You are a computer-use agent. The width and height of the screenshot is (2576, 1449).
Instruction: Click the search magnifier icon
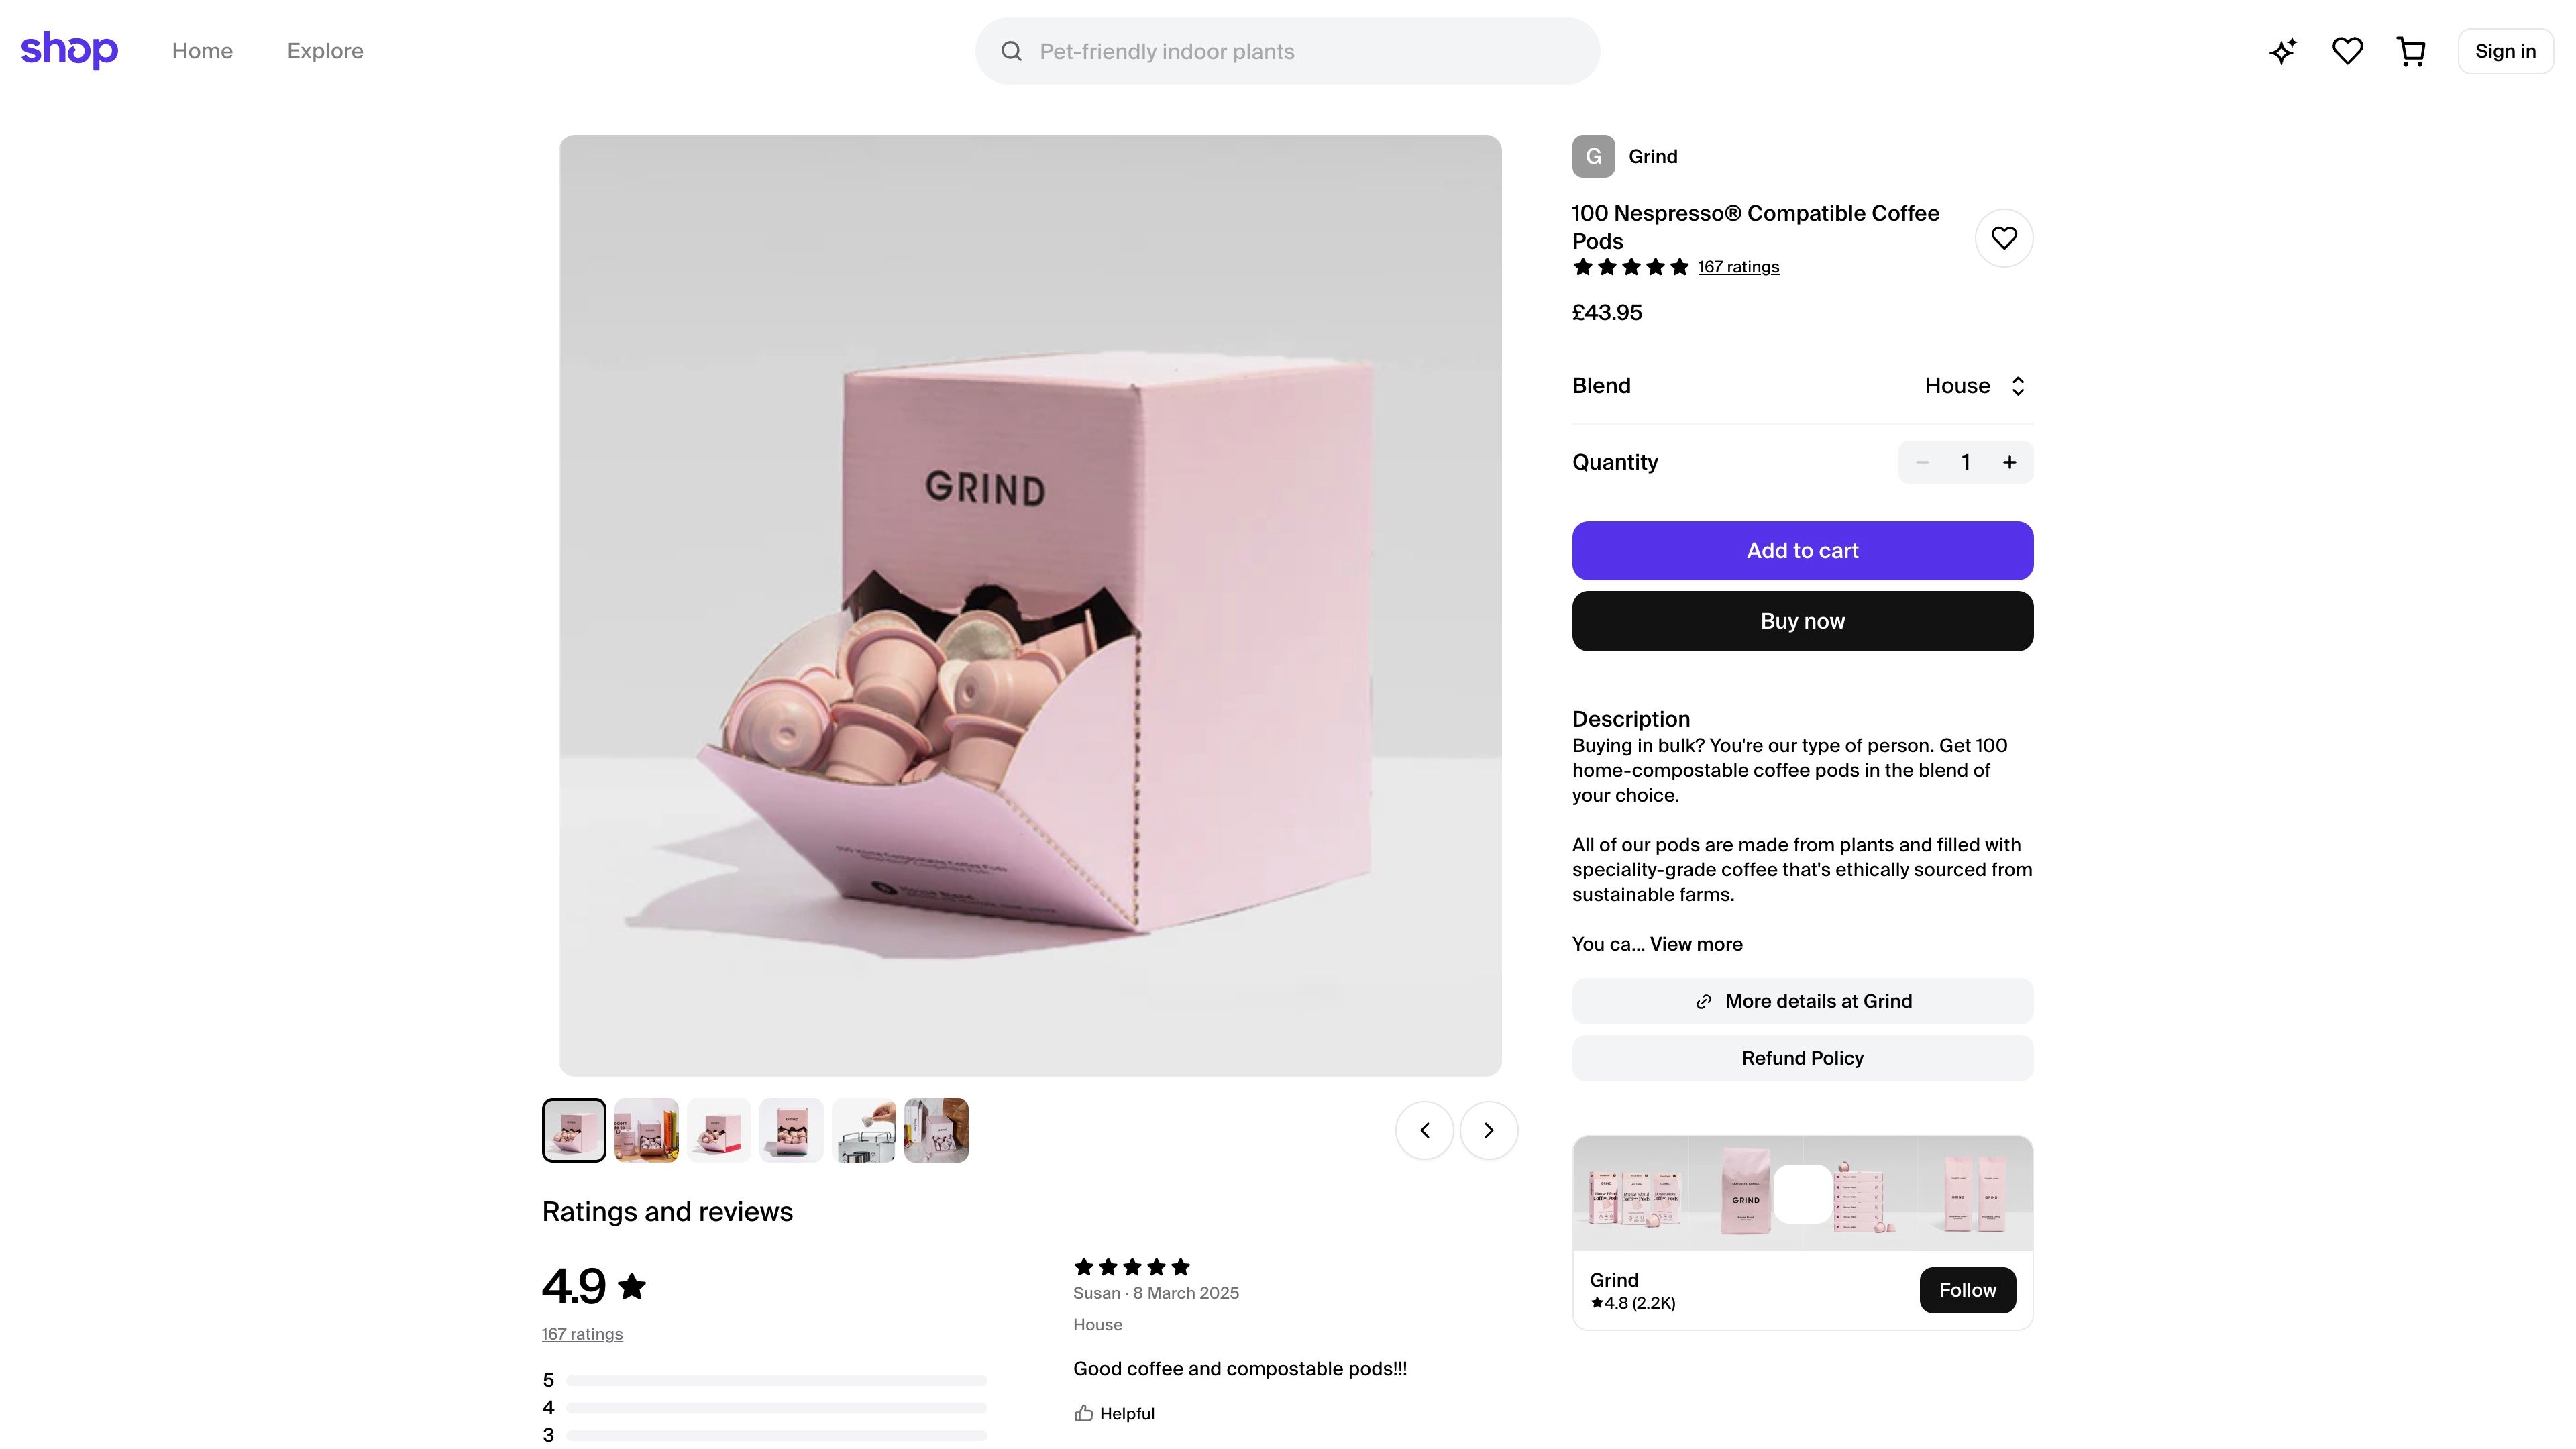[x=1013, y=50]
